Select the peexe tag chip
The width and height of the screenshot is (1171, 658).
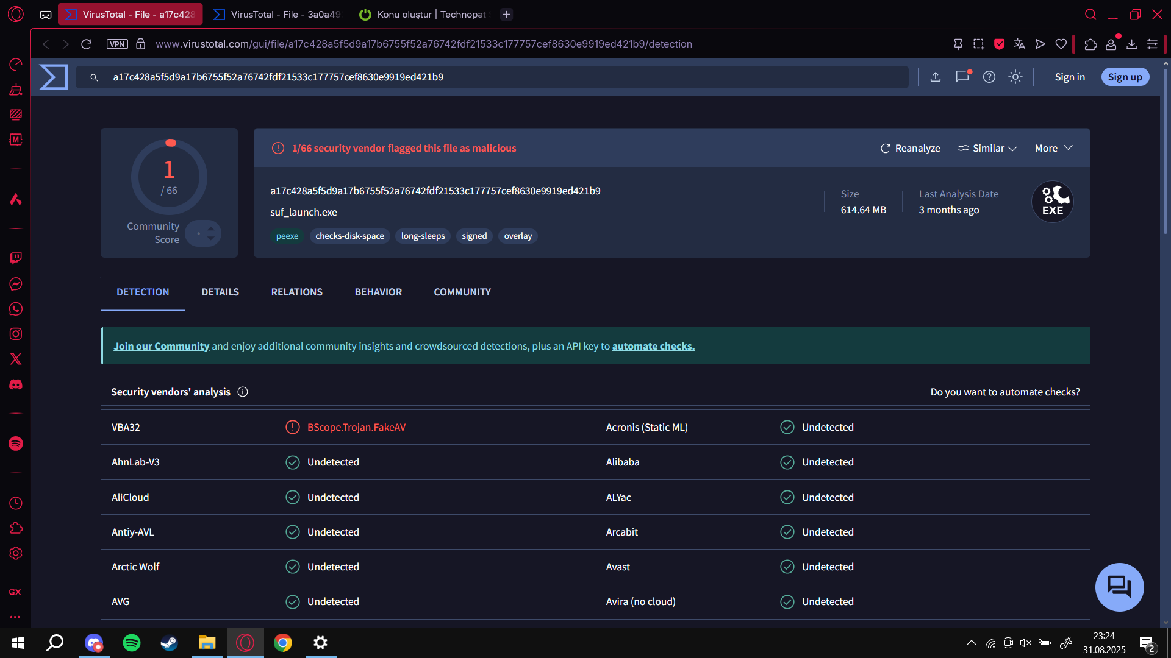tap(287, 236)
